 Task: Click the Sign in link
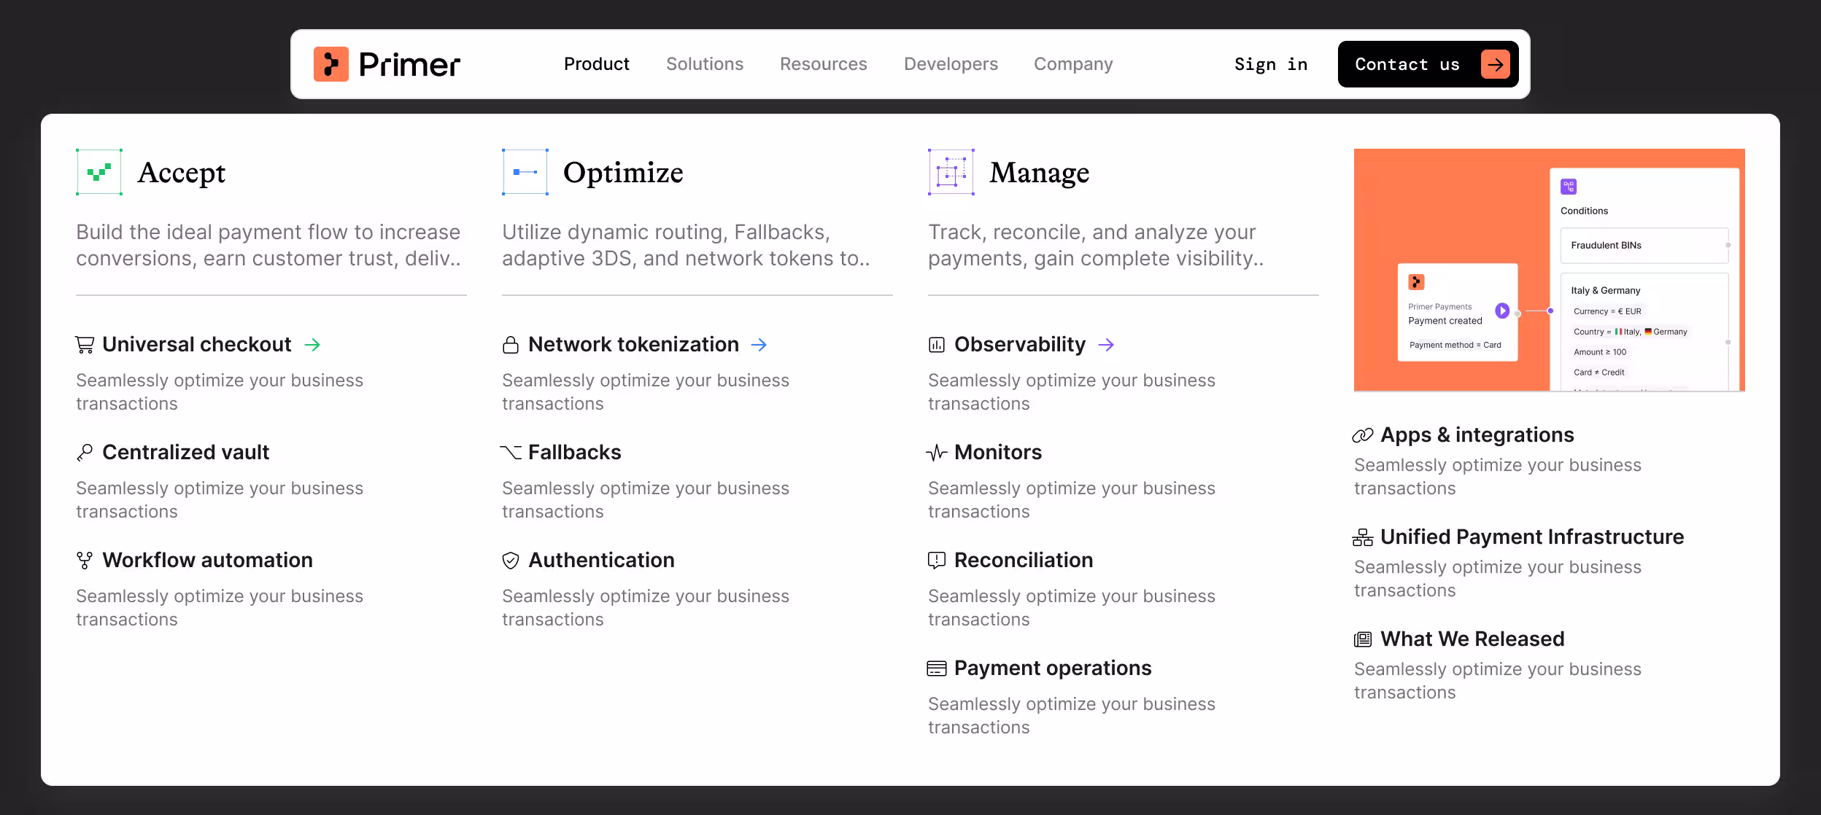[x=1271, y=64]
